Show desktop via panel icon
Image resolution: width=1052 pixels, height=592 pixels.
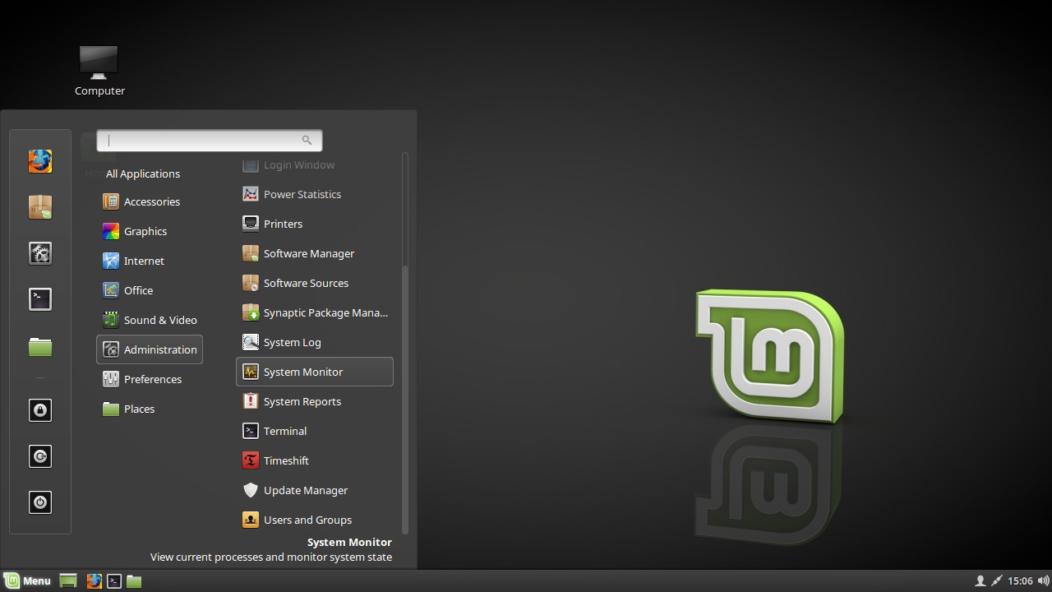[68, 580]
